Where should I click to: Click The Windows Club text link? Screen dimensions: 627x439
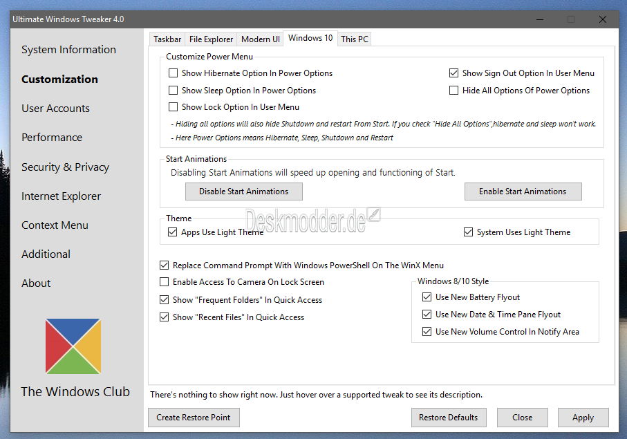(x=75, y=391)
